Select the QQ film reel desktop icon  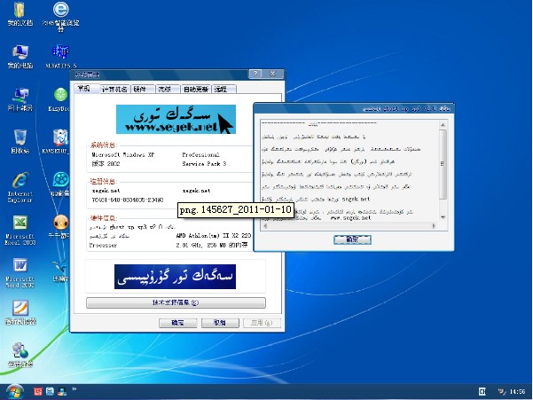pyautogui.click(x=60, y=184)
